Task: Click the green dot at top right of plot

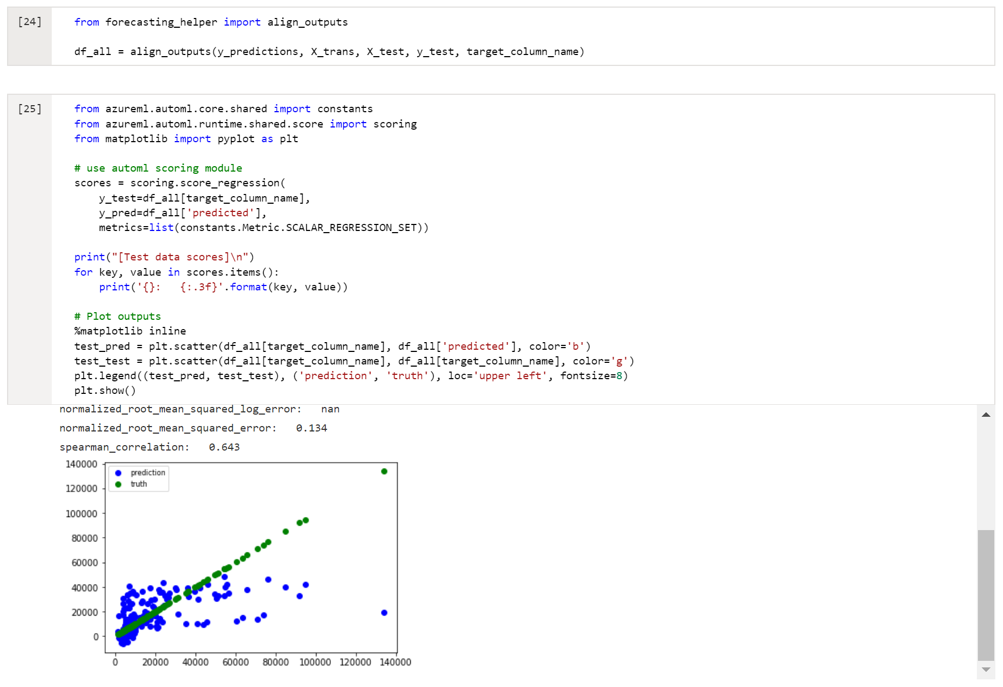Action: (384, 471)
